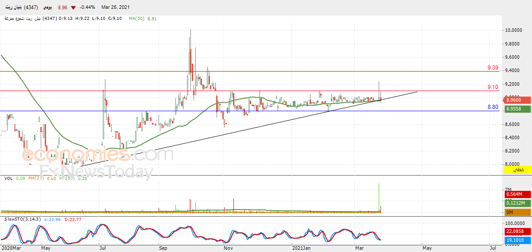Select the 'يومي' daily timeframe label
This screenshot has height=252, width=532.
tap(47, 8)
